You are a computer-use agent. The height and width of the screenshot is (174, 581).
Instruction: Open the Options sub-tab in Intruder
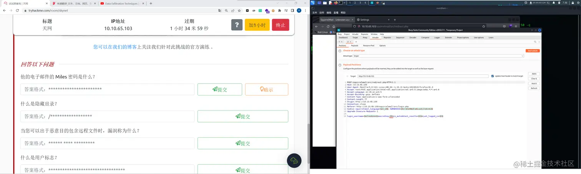click(382, 46)
